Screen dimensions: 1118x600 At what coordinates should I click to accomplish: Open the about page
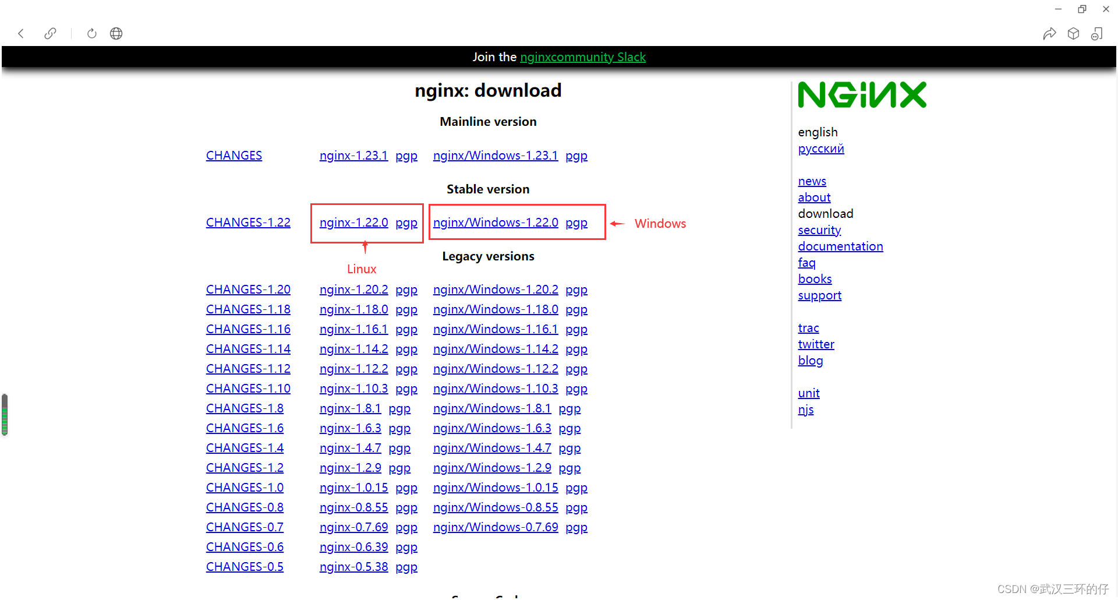[x=814, y=197]
